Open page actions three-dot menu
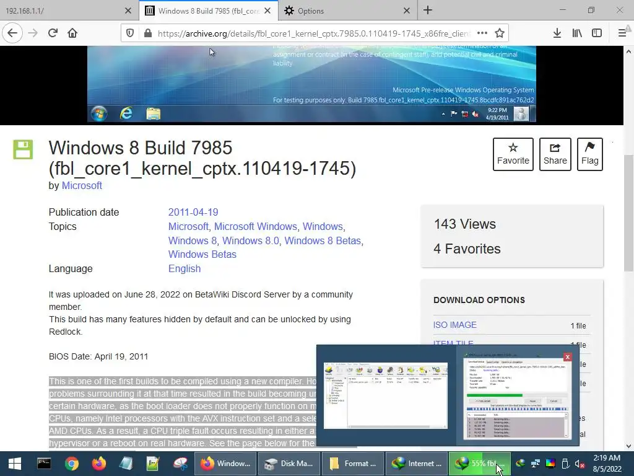634x476 pixels. point(482,33)
